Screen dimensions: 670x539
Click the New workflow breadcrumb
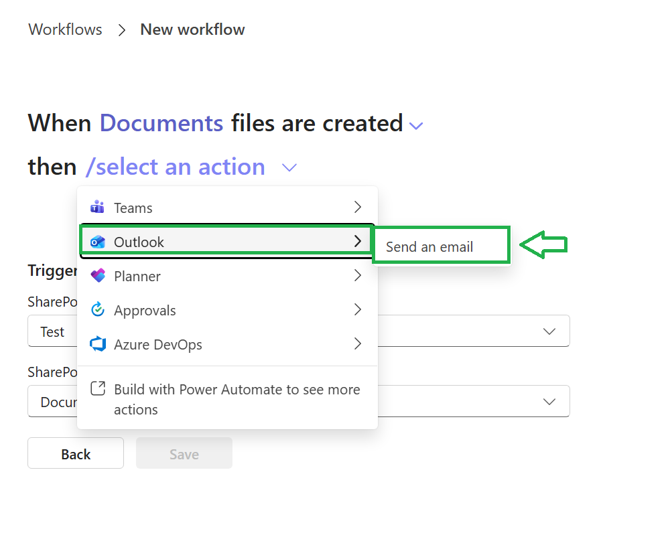click(x=192, y=29)
